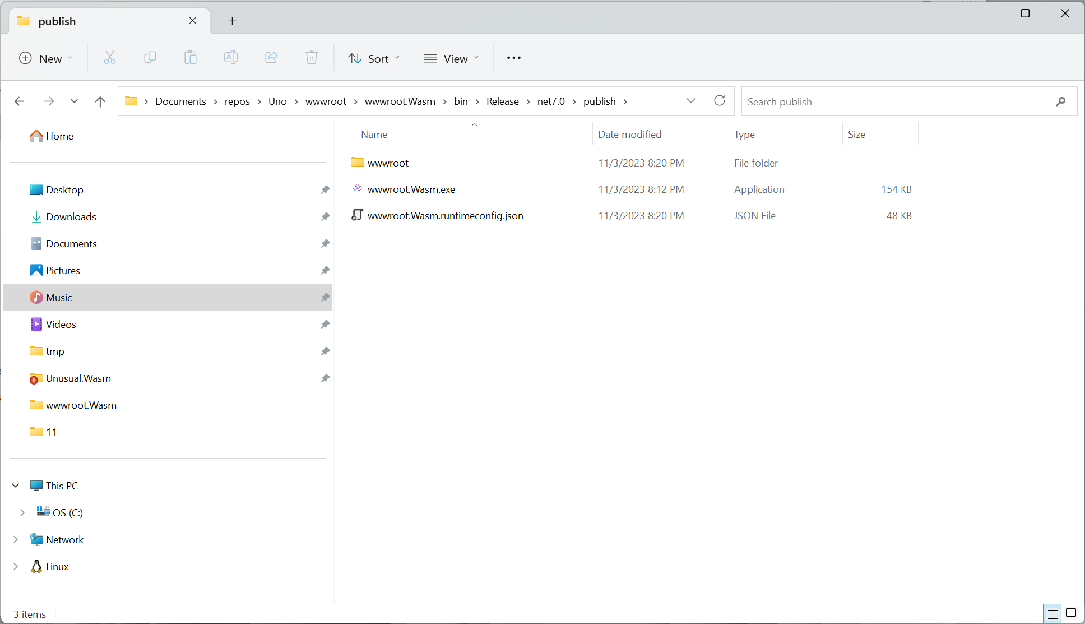This screenshot has height=624, width=1085.
Task: Click the Rename icon in toolbar
Action: click(230, 58)
